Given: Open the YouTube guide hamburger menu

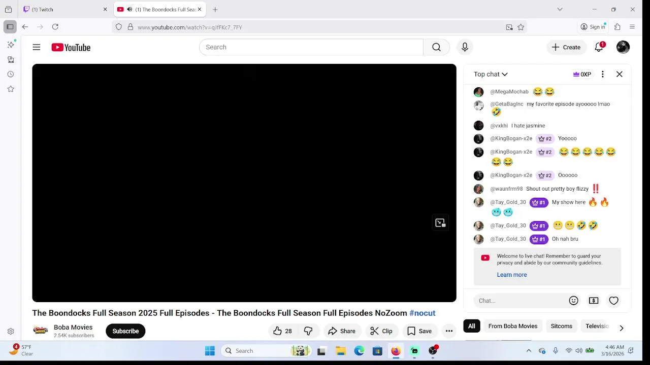Looking at the screenshot, I should coord(37,47).
